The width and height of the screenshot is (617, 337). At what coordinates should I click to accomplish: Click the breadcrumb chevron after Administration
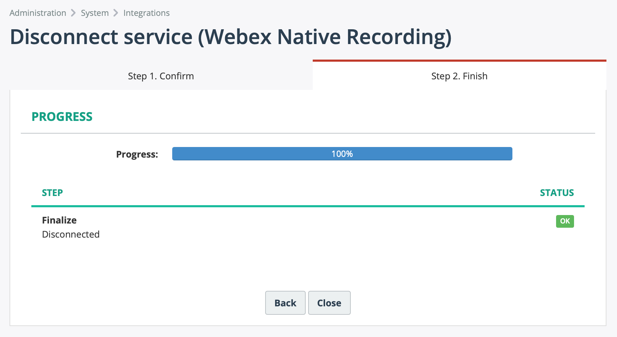[74, 13]
